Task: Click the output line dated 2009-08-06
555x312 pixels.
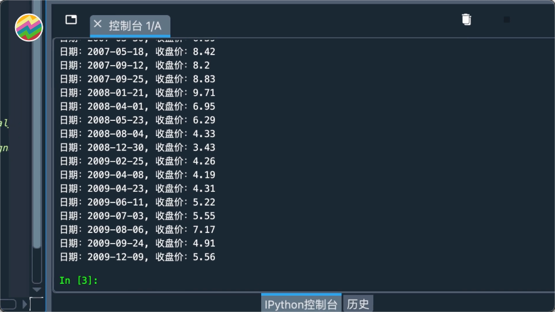Action: click(137, 229)
